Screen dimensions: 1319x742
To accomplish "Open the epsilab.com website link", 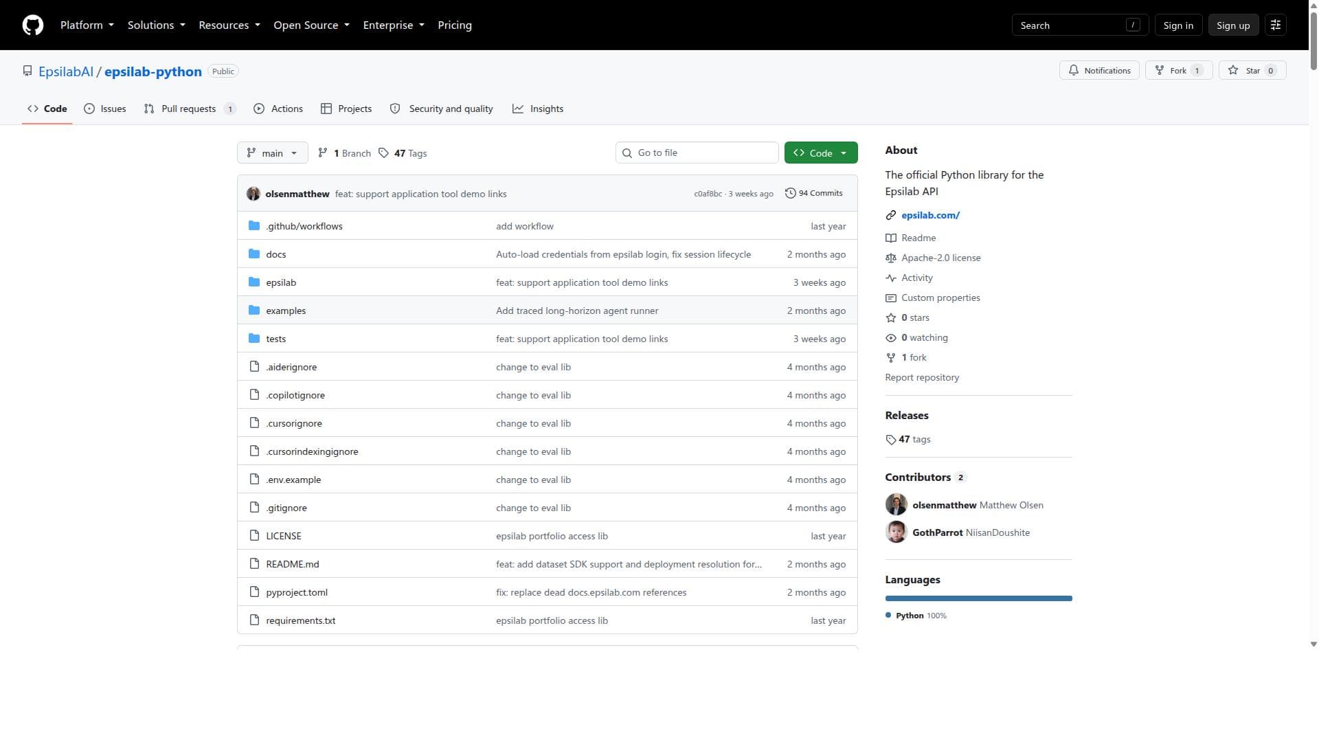I will click(930, 216).
